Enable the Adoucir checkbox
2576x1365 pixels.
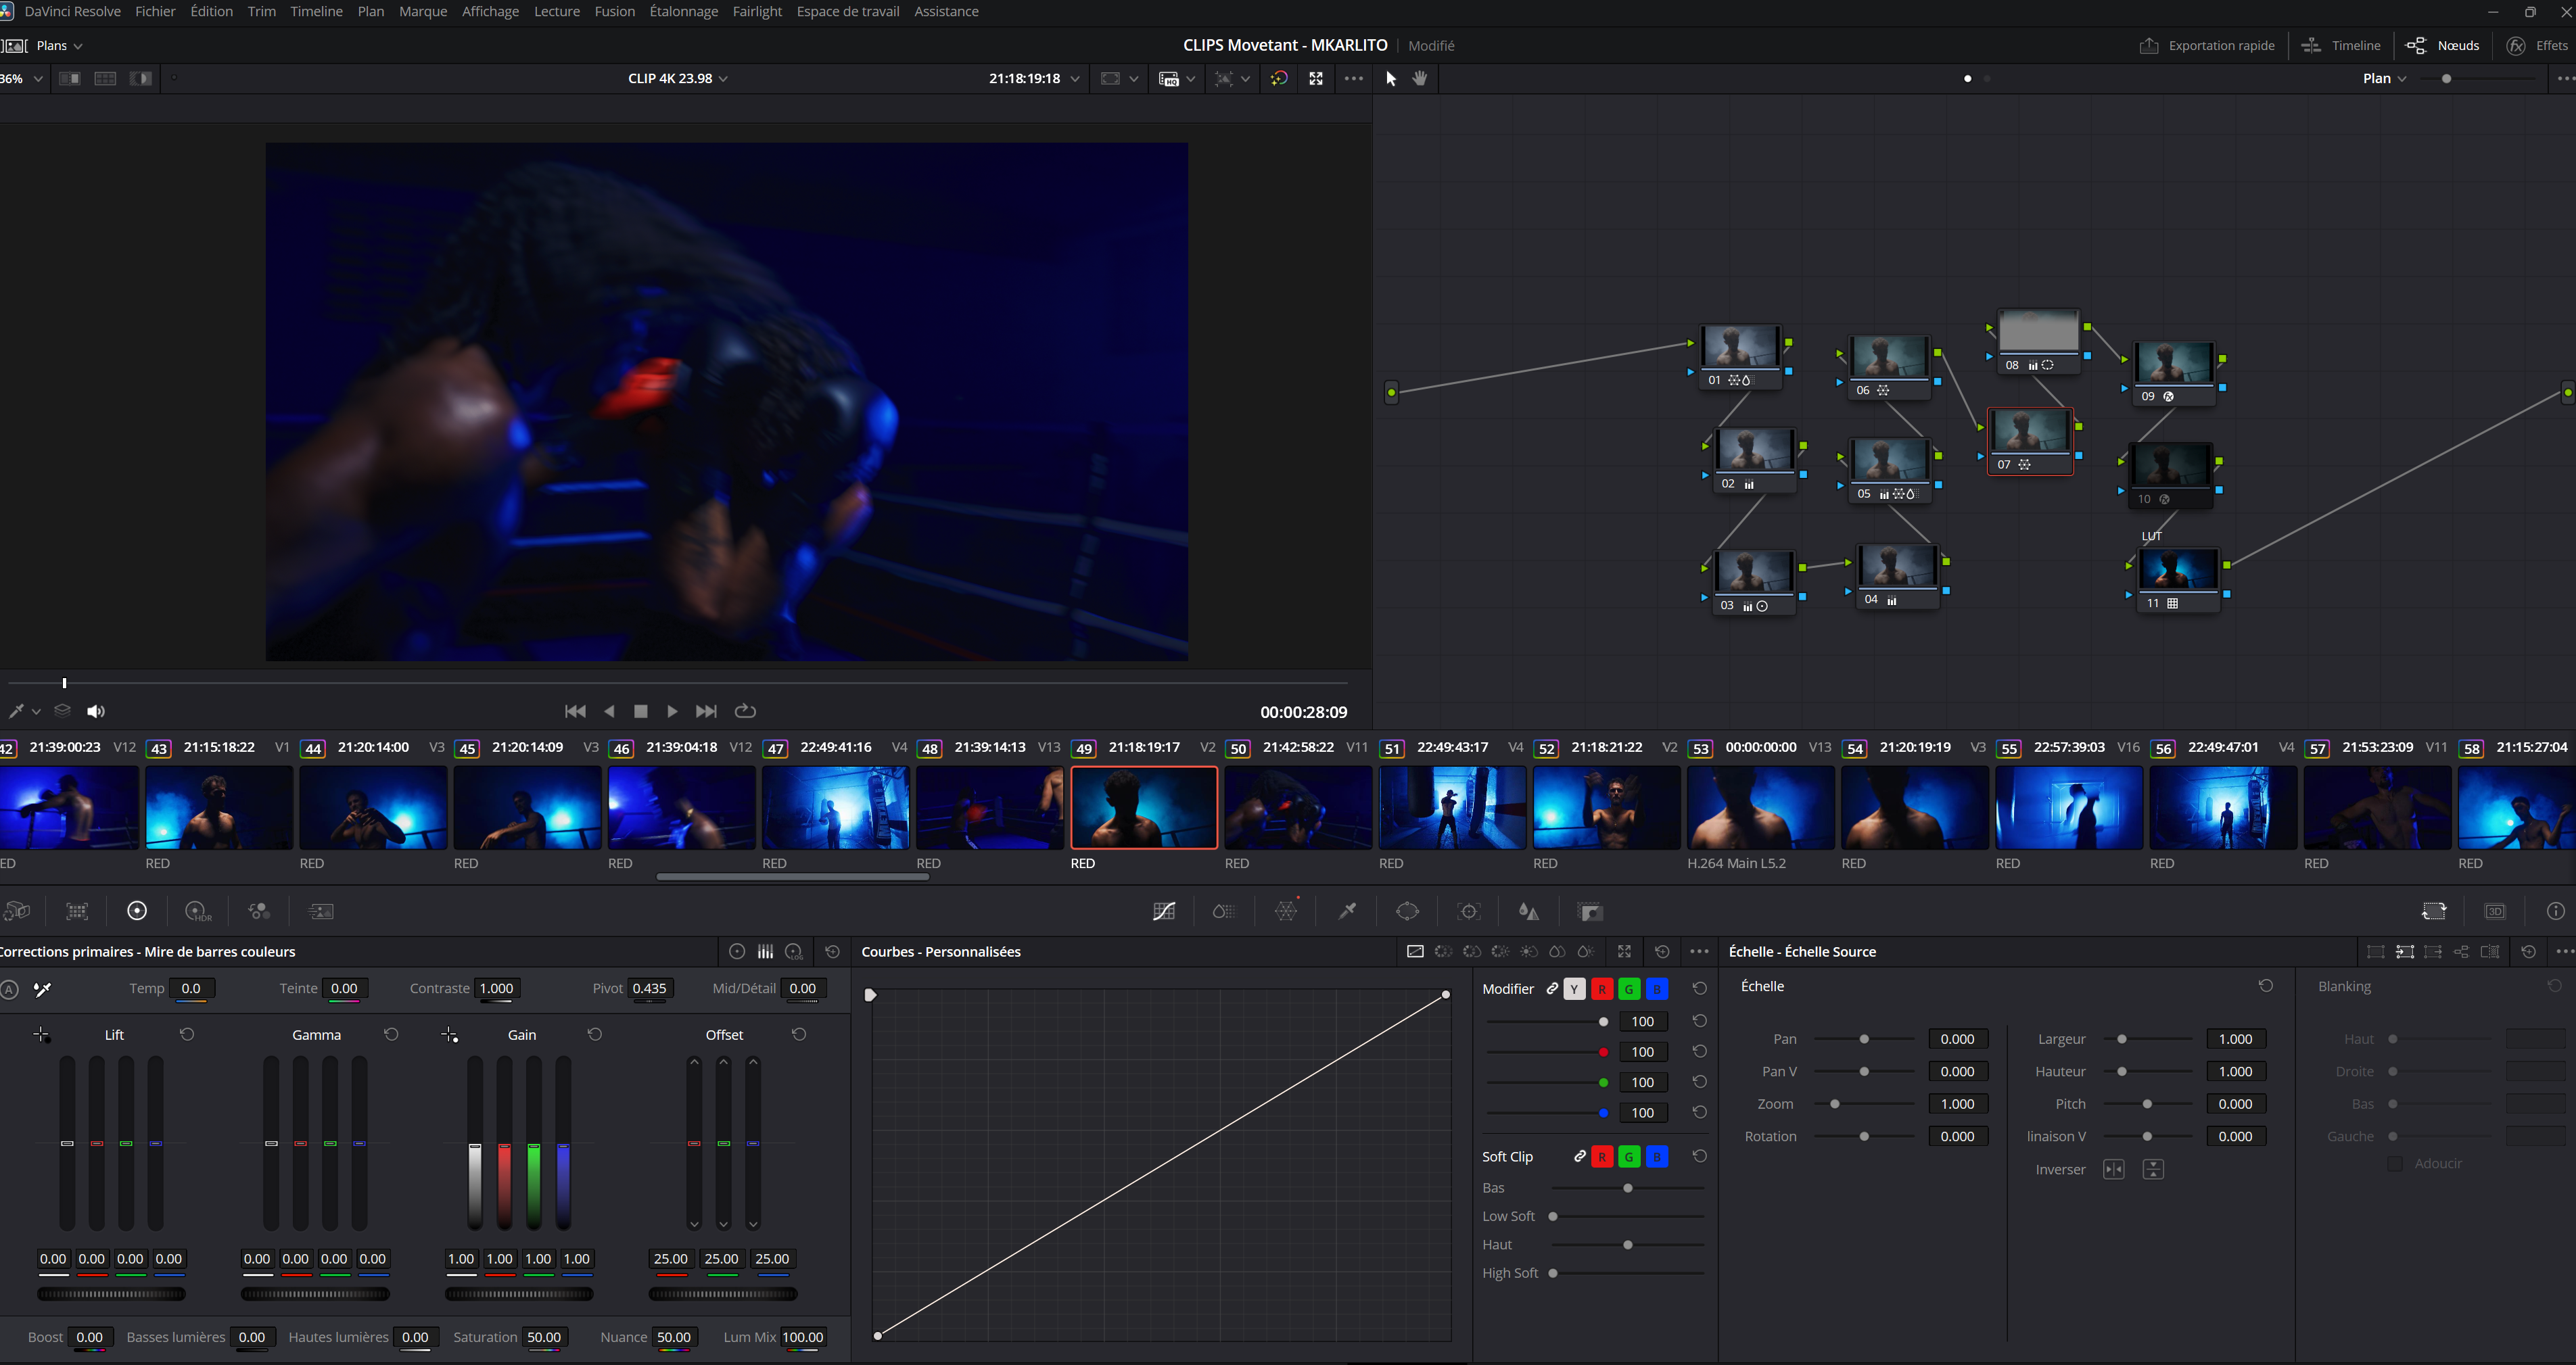coord(2396,1163)
